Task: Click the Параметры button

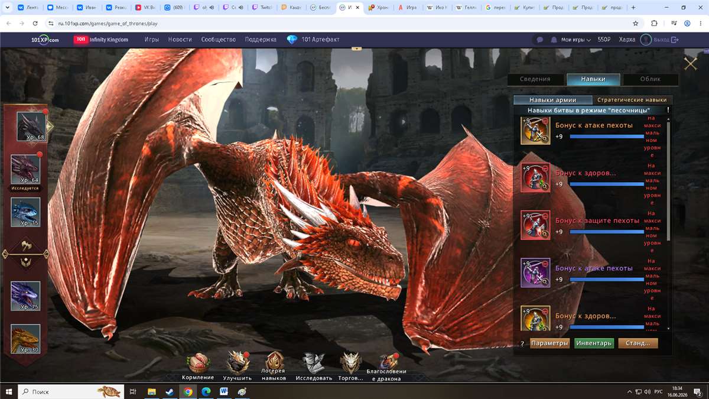Action: [549, 343]
